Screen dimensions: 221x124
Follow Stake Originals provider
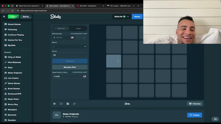point(195,115)
